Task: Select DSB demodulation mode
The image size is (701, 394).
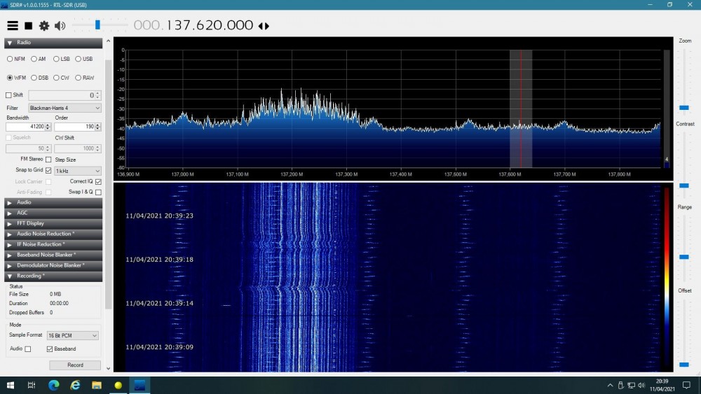Action: (34, 78)
